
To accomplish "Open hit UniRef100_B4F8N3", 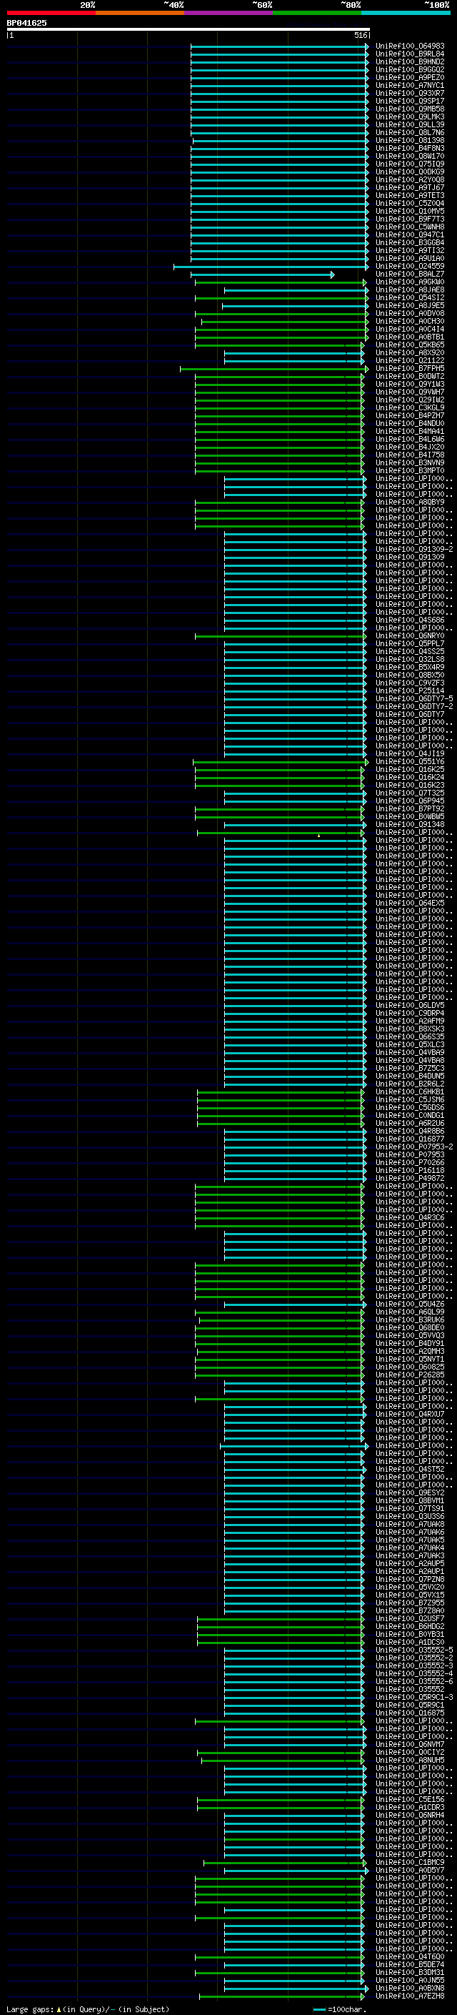I will [410, 149].
